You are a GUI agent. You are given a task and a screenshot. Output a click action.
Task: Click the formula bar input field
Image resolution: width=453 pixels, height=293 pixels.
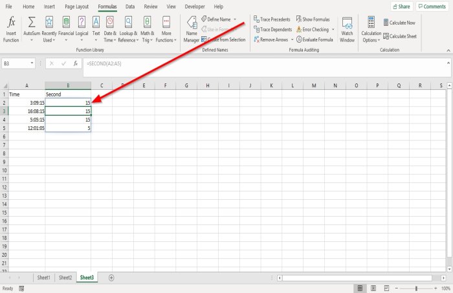pyautogui.click(x=265, y=67)
